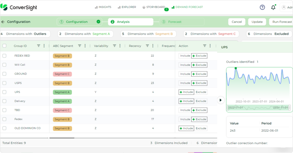Click the outlier value 243
293x153 pixels.
tap(233, 131)
